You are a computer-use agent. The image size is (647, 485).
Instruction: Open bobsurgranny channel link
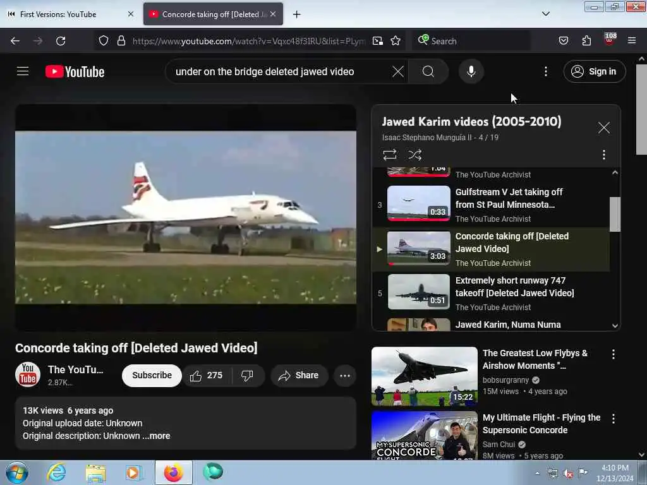[505, 380]
